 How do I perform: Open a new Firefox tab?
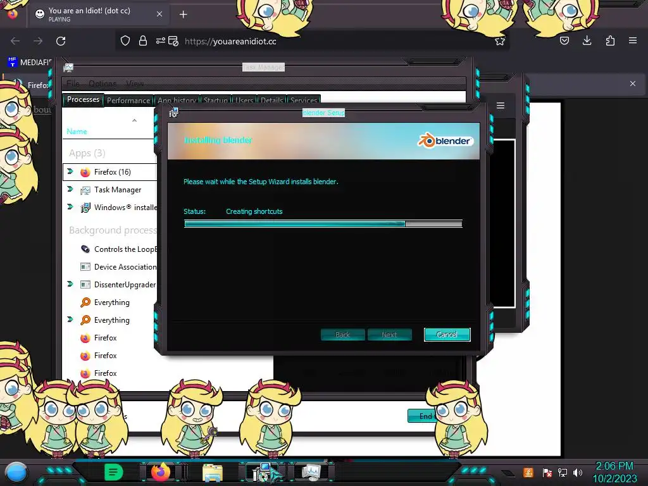pos(184,15)
